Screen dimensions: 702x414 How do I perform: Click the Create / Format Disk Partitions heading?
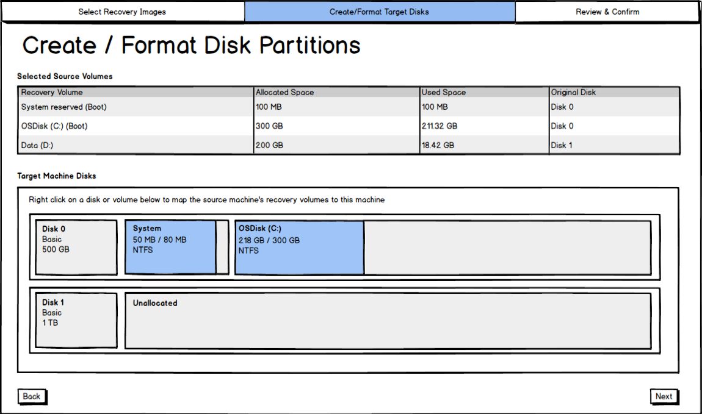click(x=192, y=45)
